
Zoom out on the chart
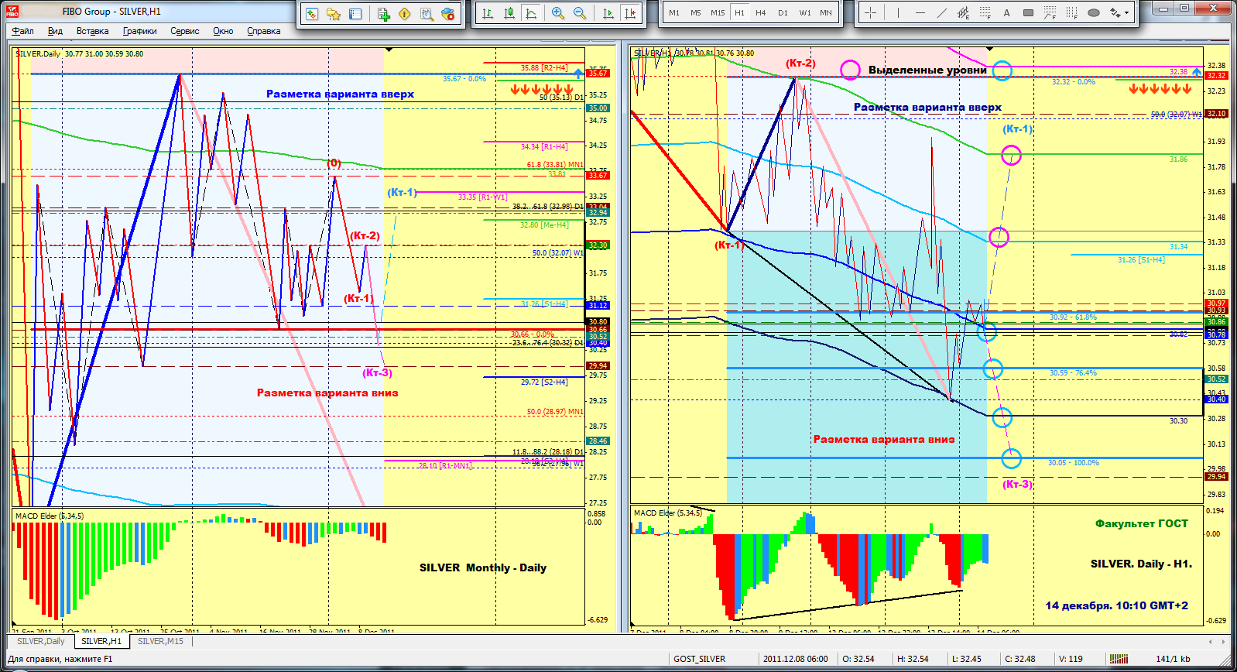[x=580, y=13]
